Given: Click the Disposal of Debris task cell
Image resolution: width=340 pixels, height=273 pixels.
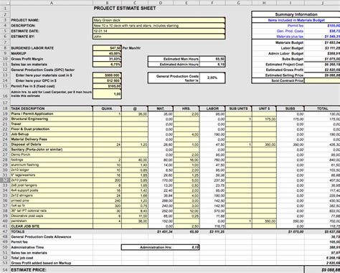Looking at the screenshot, I should [52, 144].
